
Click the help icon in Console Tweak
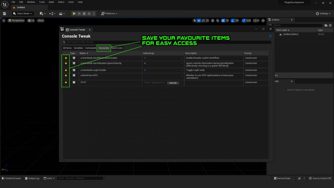click(x=270, y=36)
